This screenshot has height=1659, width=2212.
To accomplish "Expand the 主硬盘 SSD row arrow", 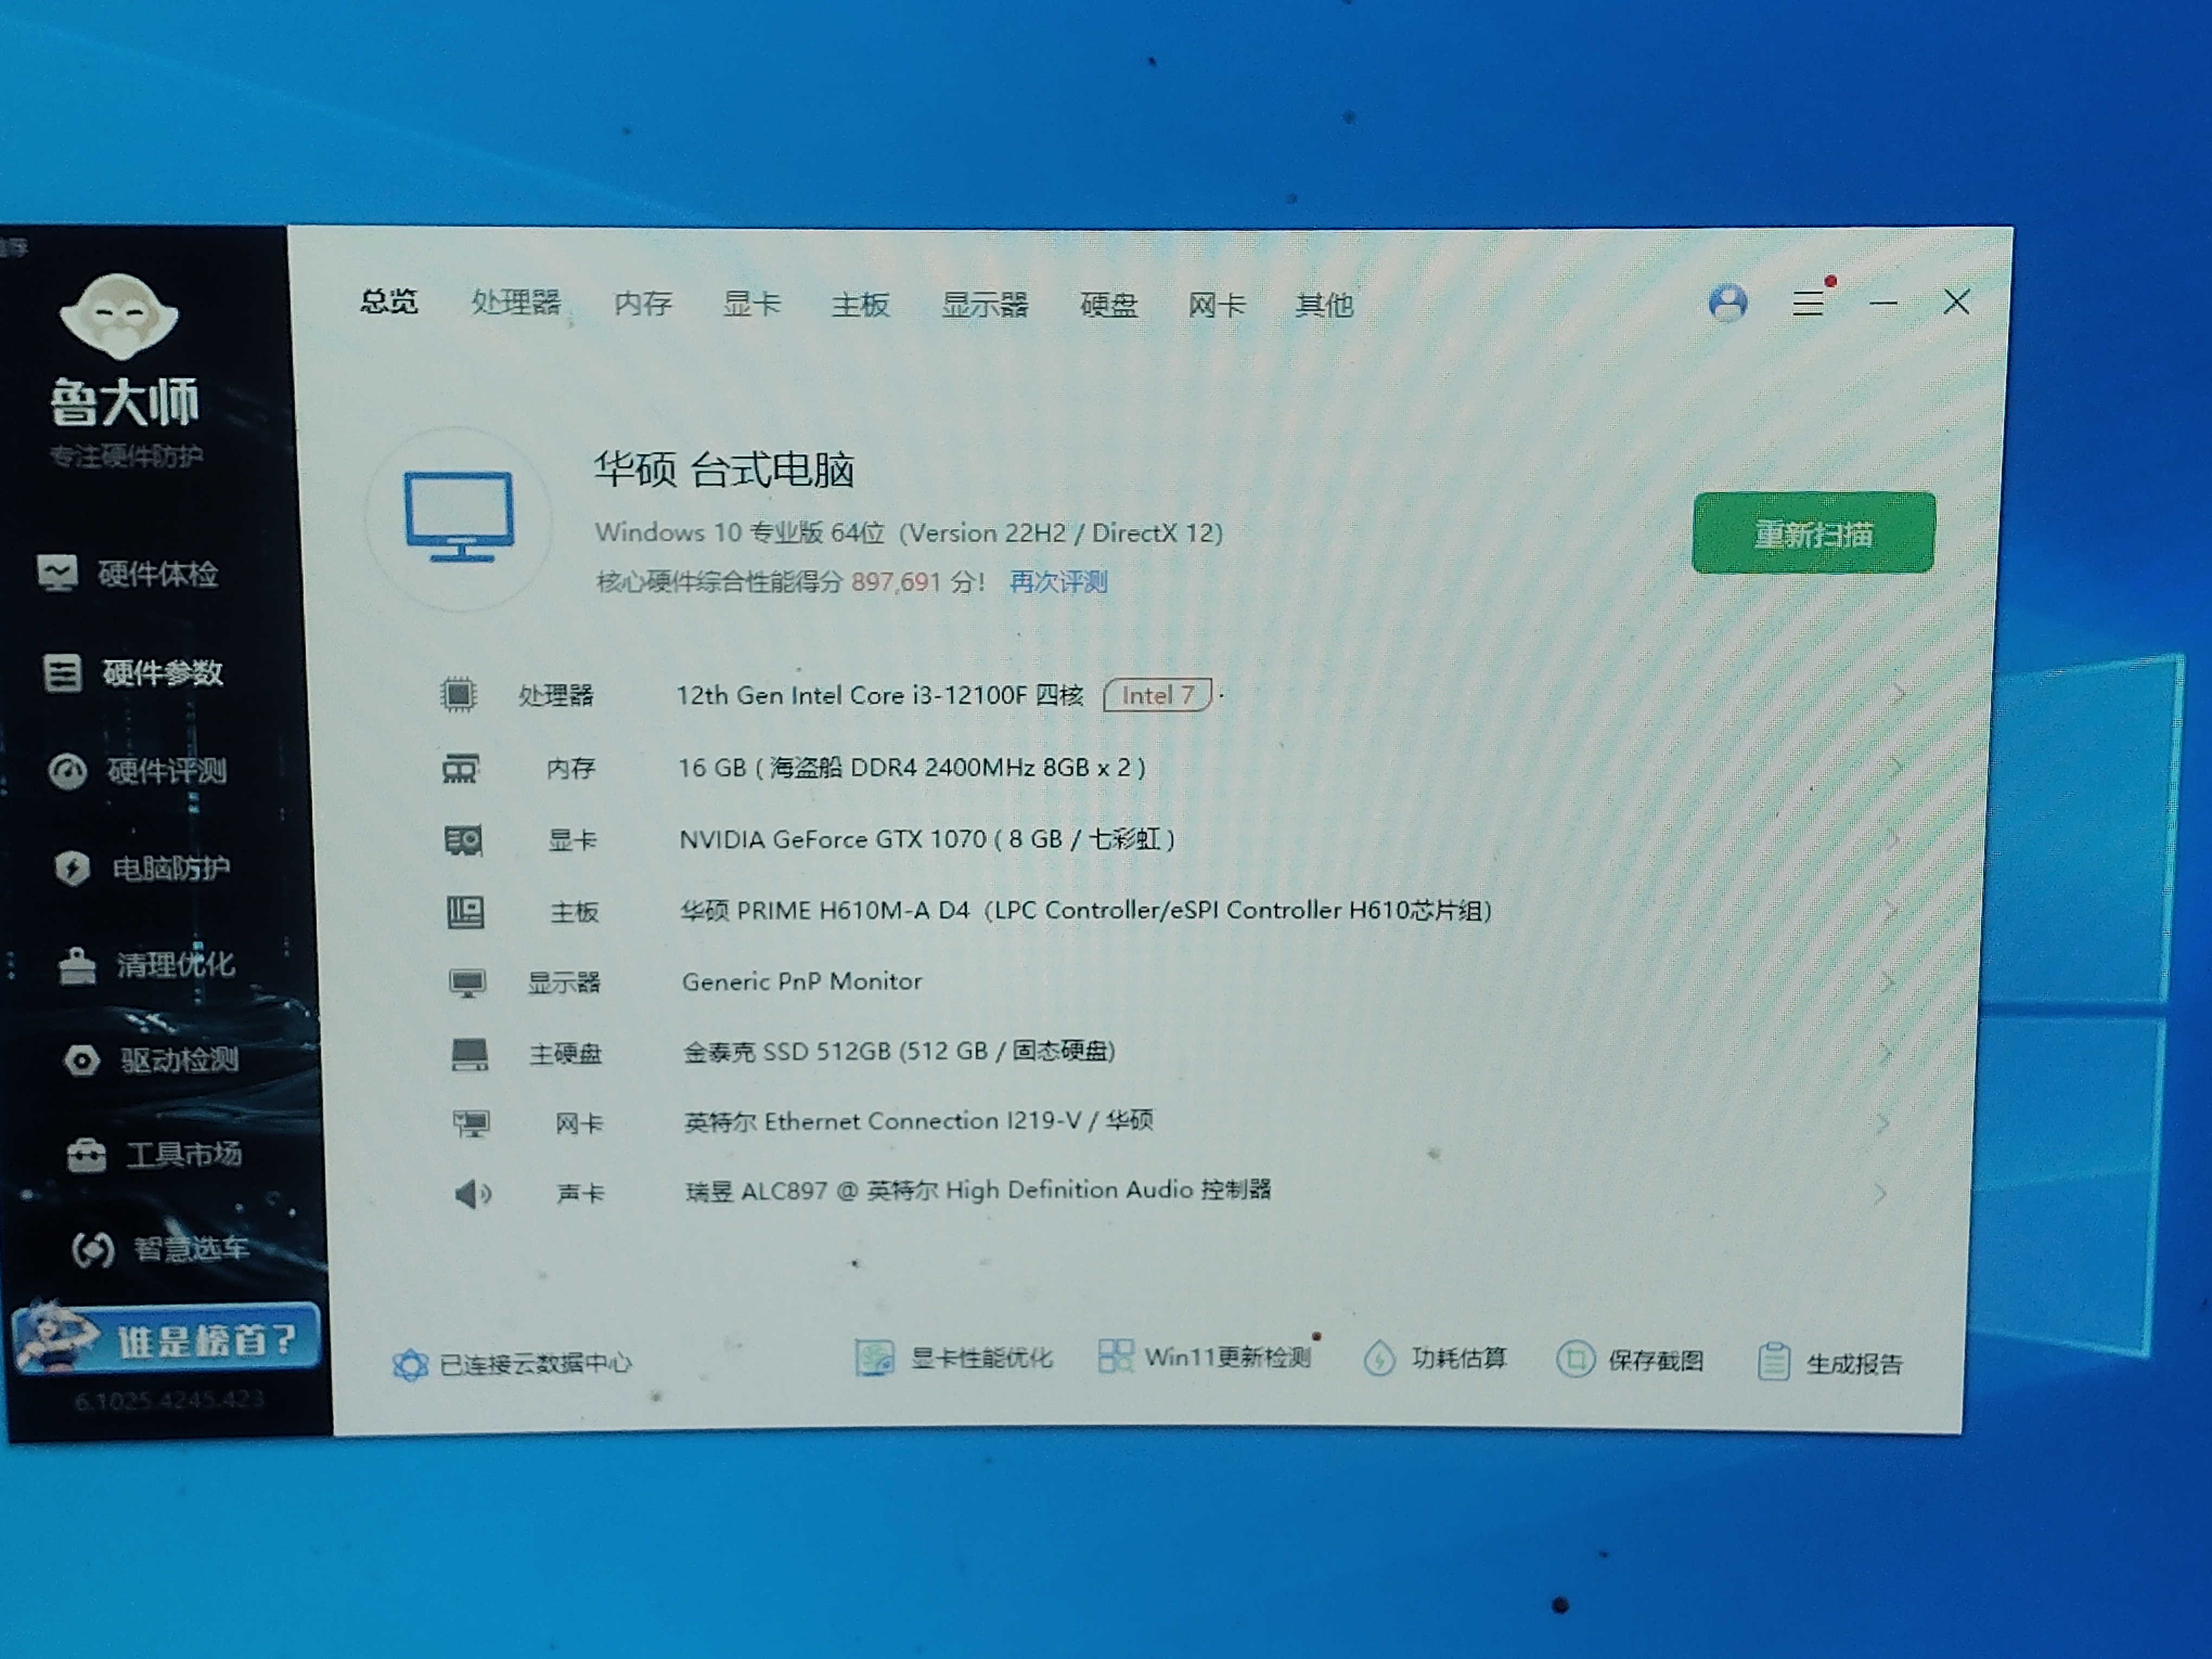I will tap(1886, 1052).
